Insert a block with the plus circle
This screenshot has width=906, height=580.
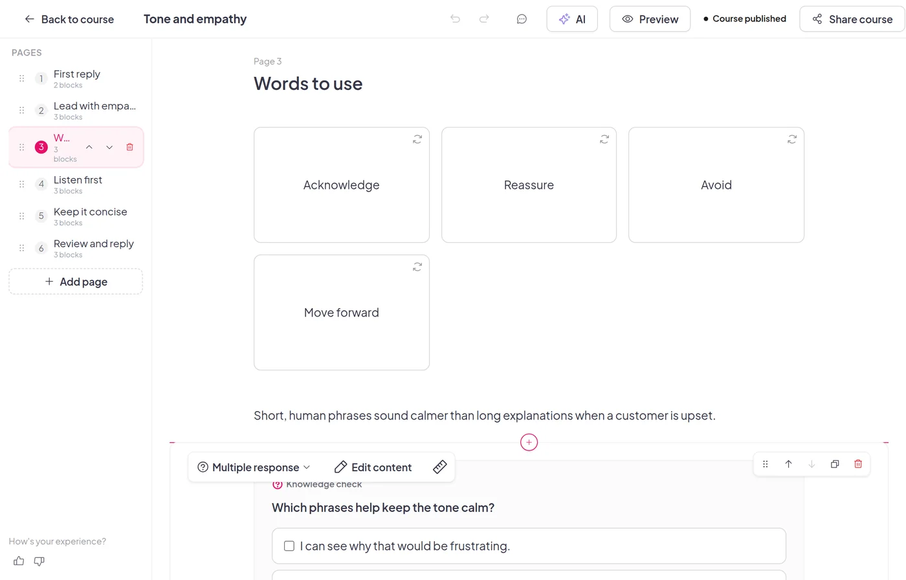pyautogui.click(x=529, y=442)
